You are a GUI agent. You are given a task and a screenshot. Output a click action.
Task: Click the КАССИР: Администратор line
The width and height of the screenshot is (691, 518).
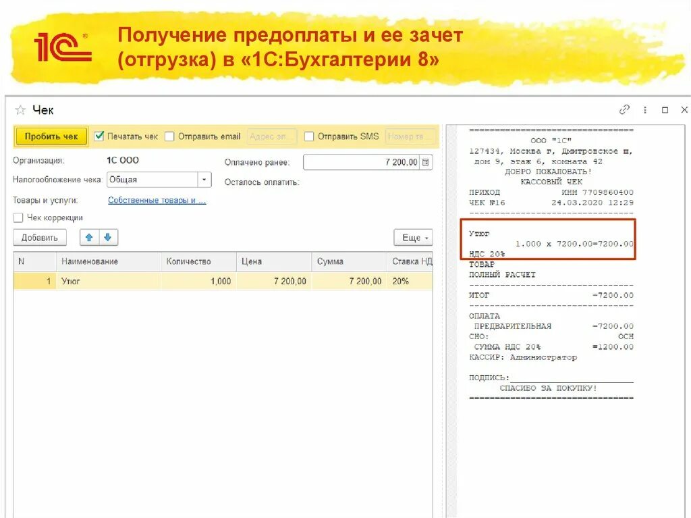pyautogui.click(x=523, y=357)
